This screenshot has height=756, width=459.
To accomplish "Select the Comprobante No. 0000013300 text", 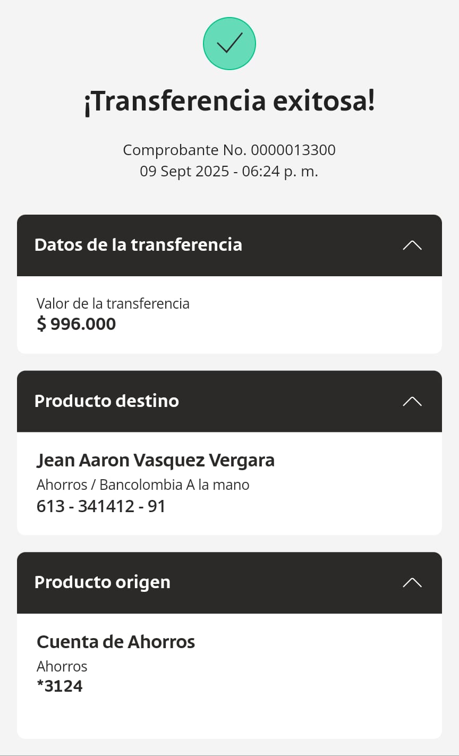I will (229, 150).
